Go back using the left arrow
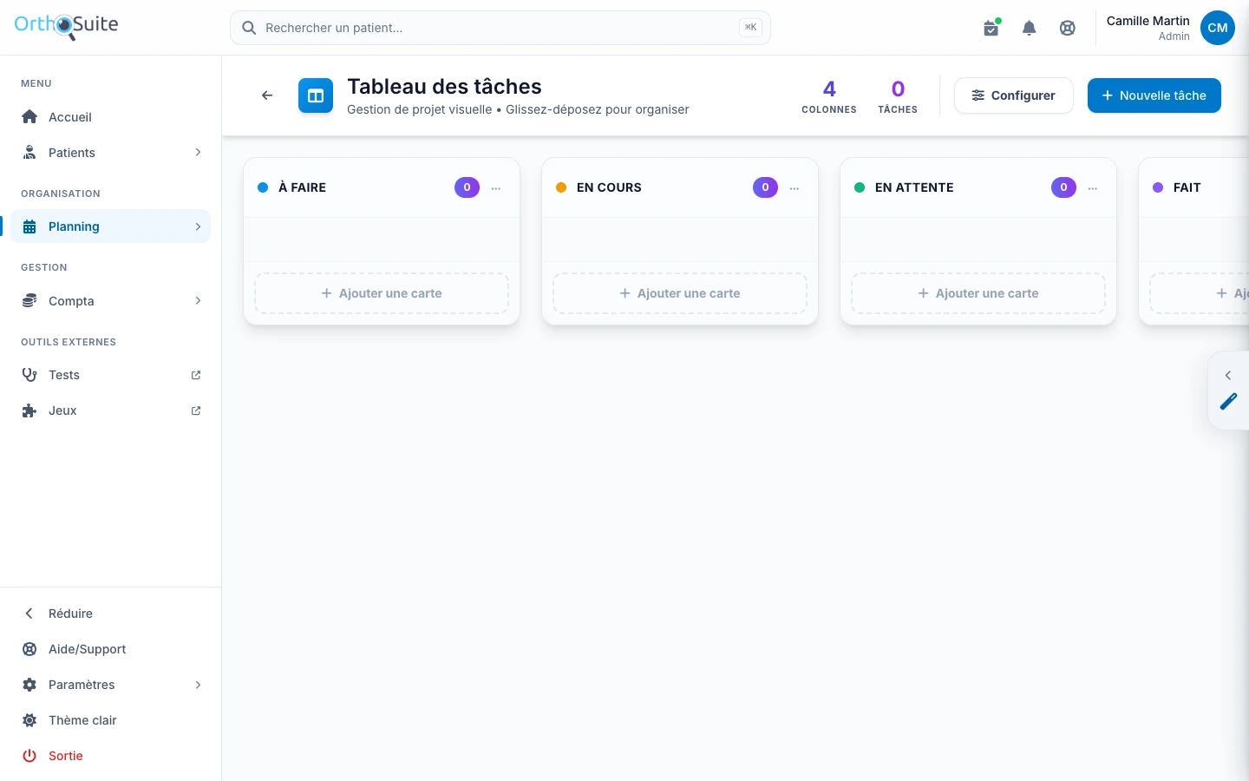1249x781 pixels. [x=267, y=95]
